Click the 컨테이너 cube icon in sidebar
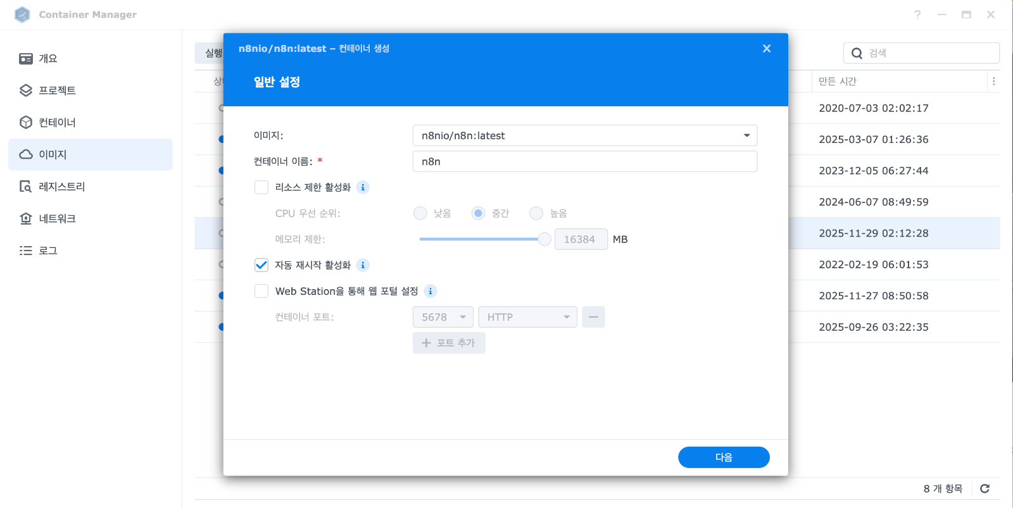Screen dimensions: 1013x508 26,123
